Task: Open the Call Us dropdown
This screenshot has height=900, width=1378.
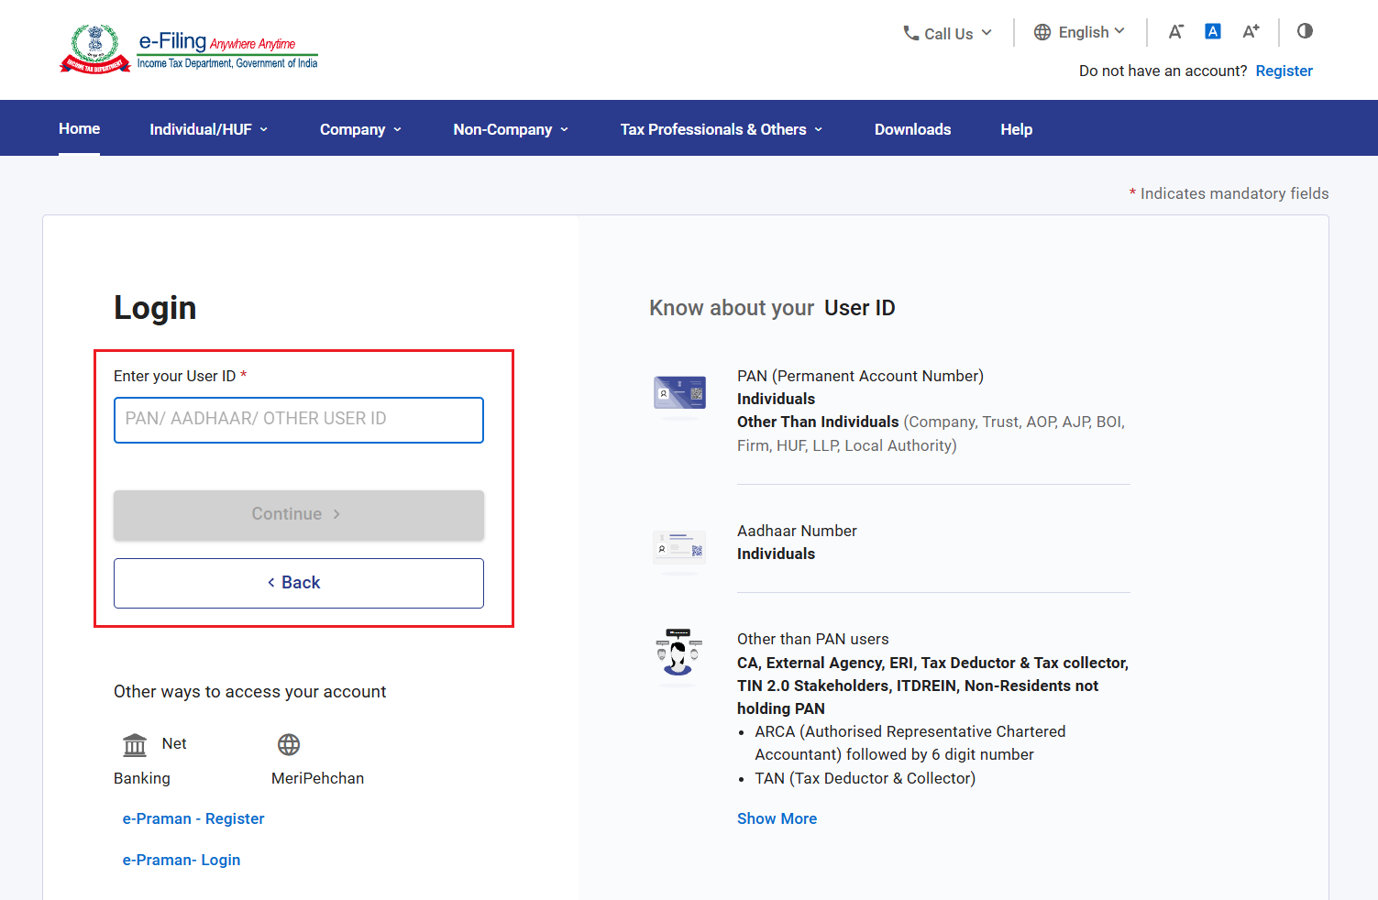Action: [948, 33]
